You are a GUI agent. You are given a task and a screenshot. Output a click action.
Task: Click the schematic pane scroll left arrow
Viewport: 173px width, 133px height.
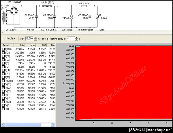(x=3, y=33)
